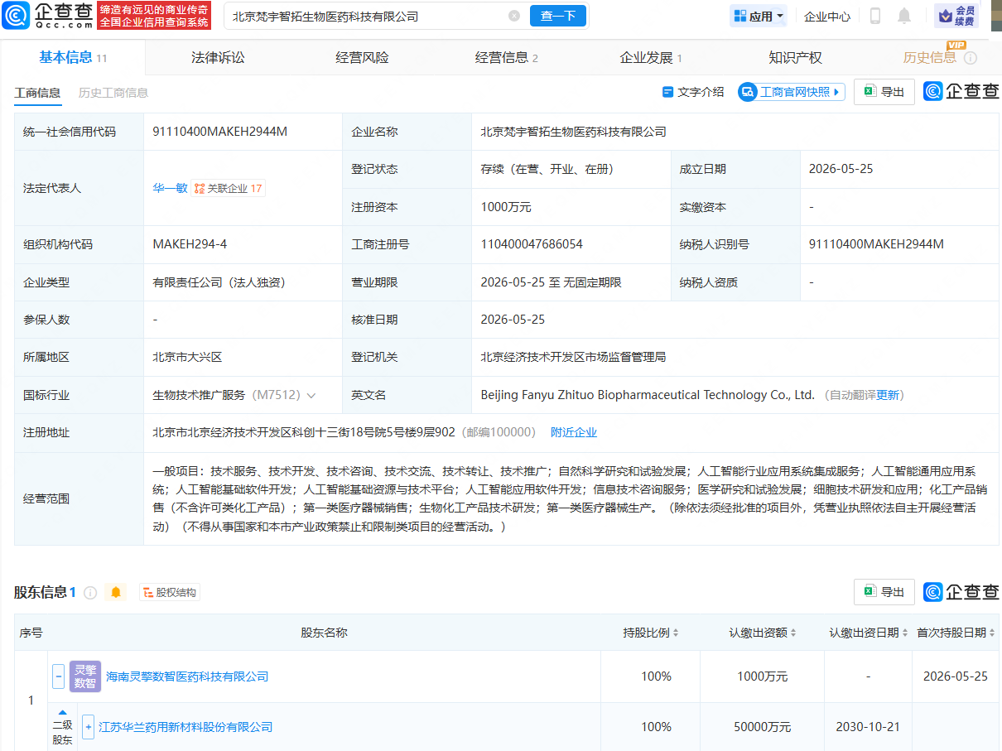
Task: Click 灵擎数智 company logo thumbnail
Action: [85, 676]
